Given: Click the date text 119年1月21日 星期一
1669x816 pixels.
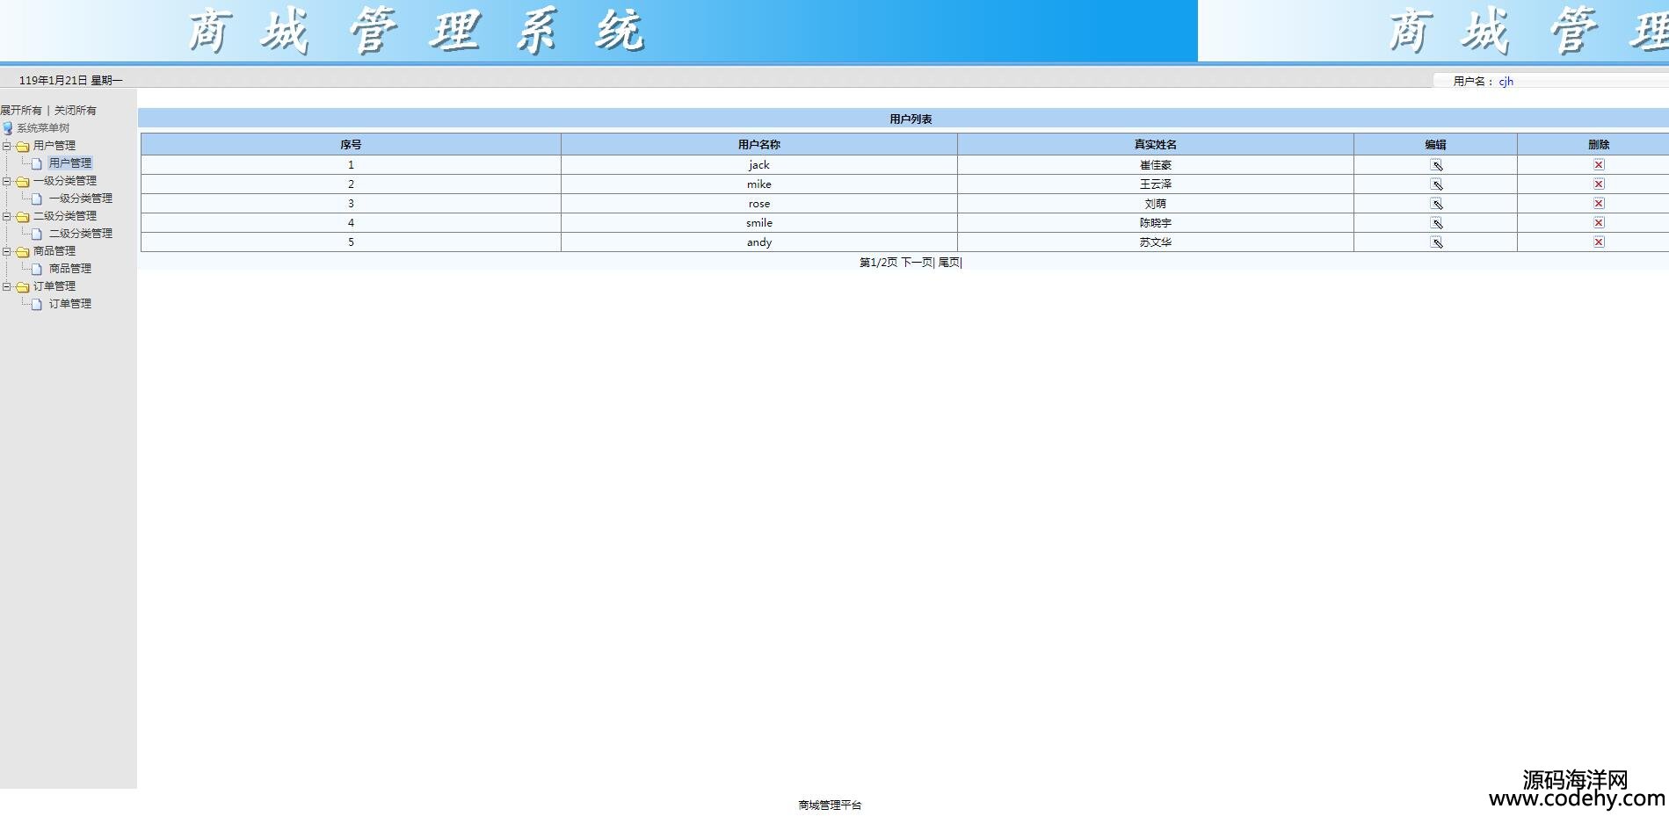Looking at the screenshot, I should coord(71,81).
